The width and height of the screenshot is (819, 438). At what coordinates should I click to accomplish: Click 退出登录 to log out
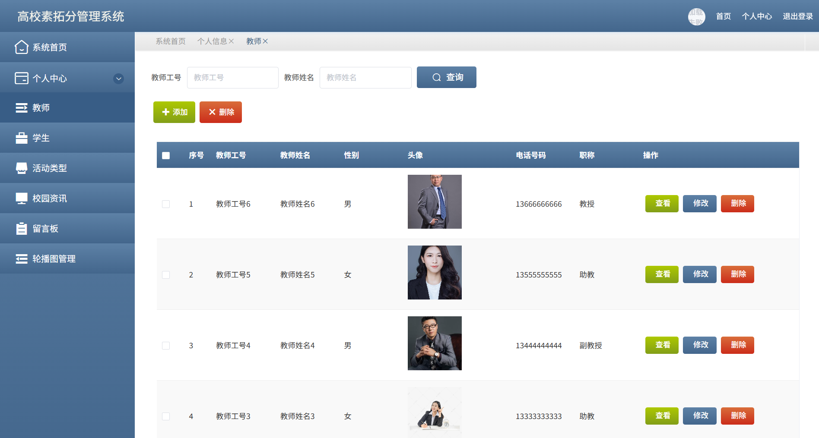coord(798,16)
